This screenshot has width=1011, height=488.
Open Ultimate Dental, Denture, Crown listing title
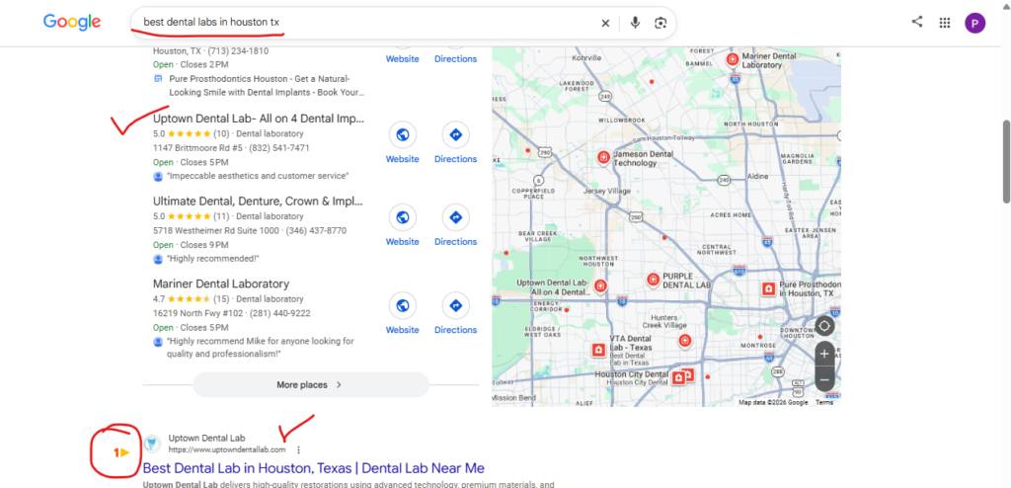pos(258,201)
